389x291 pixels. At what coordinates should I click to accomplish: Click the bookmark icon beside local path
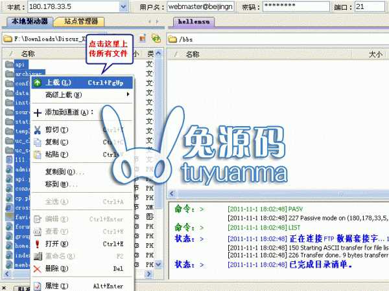(142, 39)
